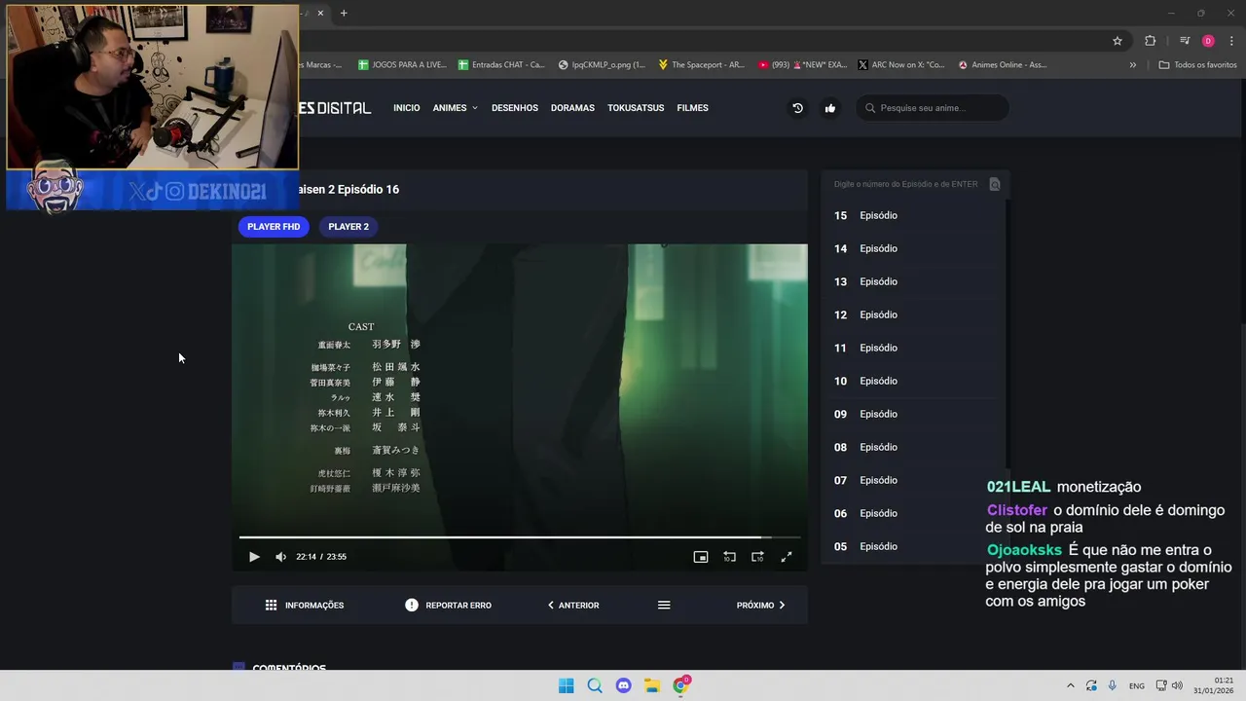Open the FILMES menu
Image resolution: width=1246 pixels, height=701 pixels.
[x=692, y=108]
